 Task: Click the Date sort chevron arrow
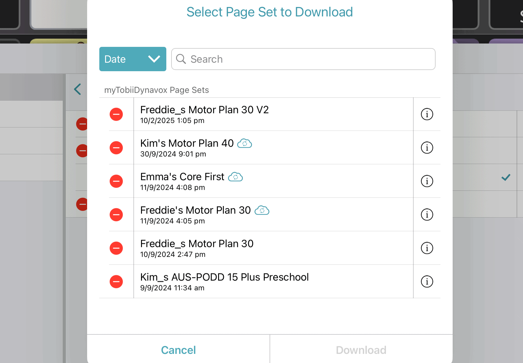pos(154,59)
